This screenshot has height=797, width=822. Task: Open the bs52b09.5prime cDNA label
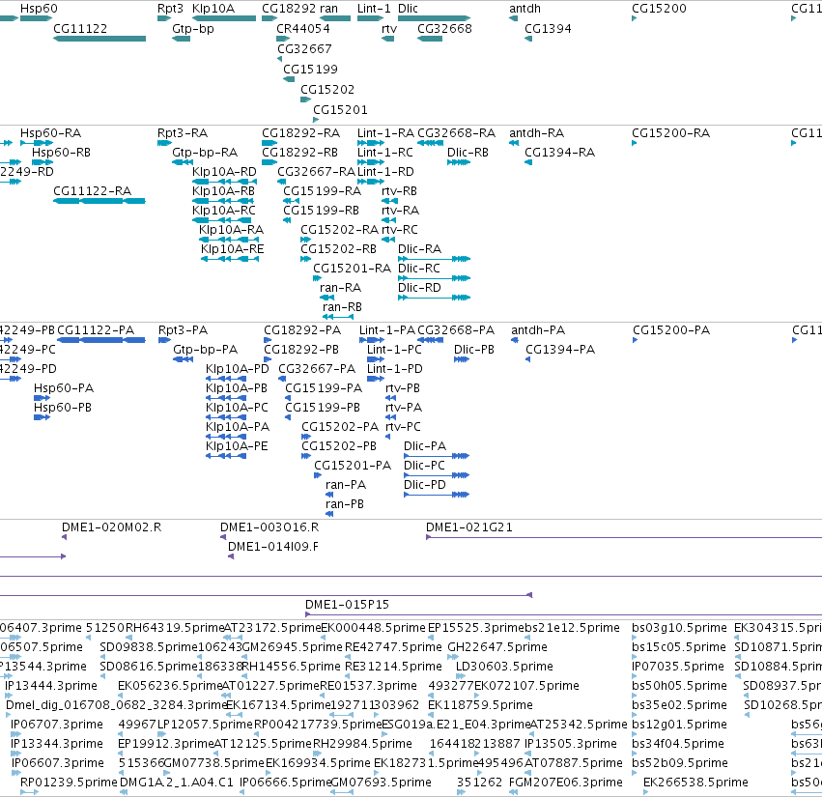[x=680, y=762]
